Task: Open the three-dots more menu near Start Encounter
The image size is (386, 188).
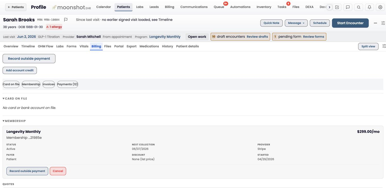Action: [375, 23]
